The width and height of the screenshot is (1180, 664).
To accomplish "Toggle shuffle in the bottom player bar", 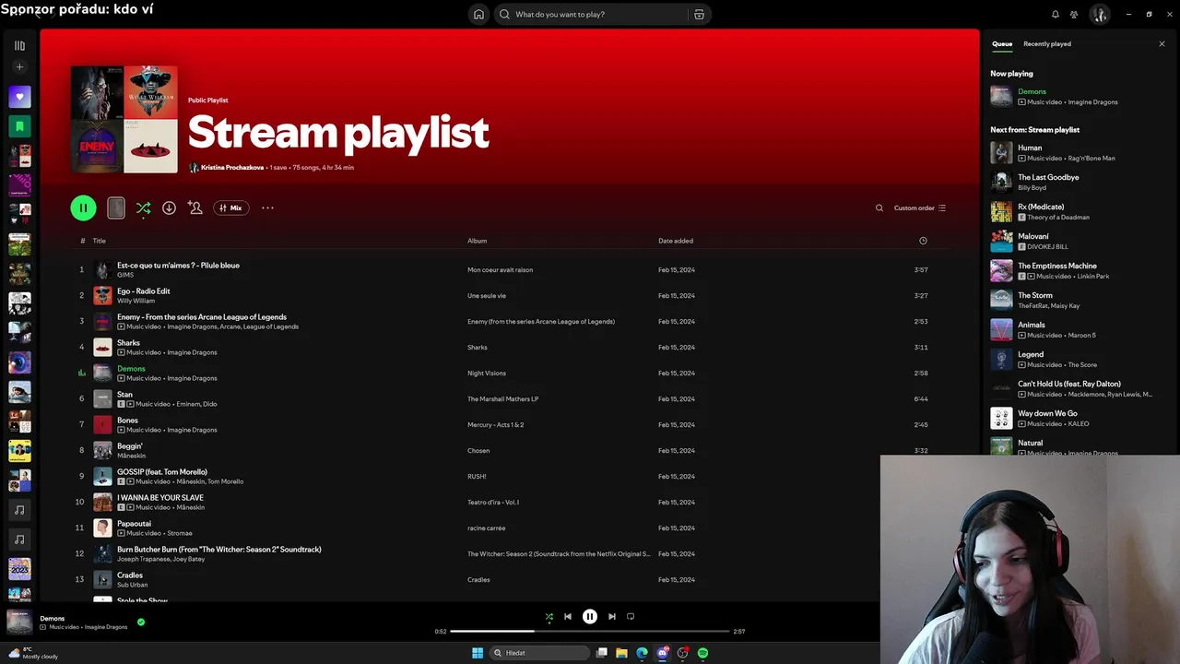I will tap(549, 617).
